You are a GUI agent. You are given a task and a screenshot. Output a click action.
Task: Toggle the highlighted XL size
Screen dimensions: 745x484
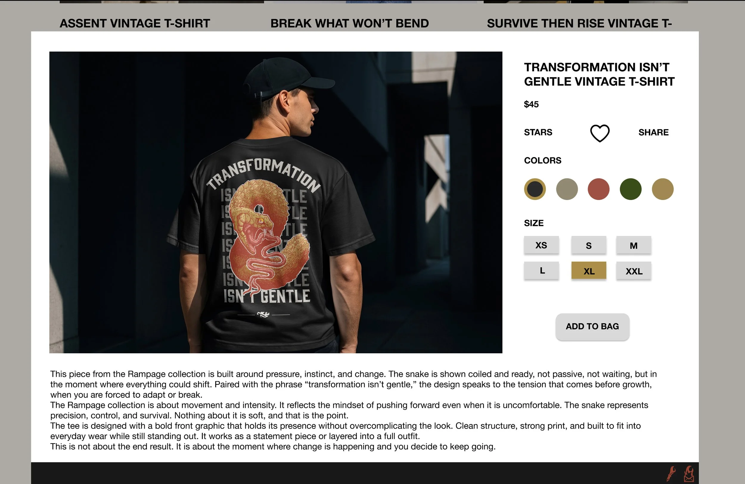[589, 271]
